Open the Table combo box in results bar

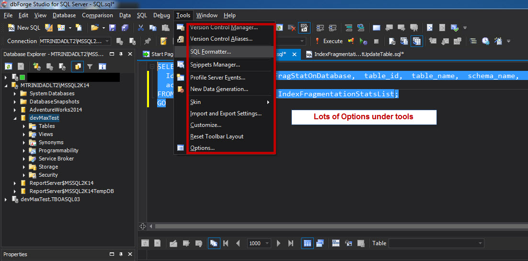point(436,243)
